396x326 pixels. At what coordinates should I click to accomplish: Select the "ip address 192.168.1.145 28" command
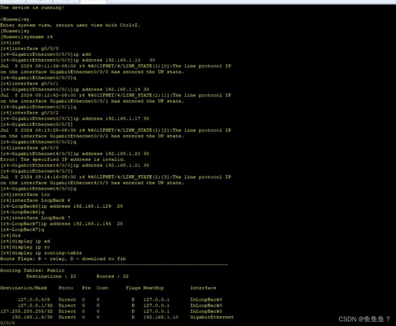82,224
